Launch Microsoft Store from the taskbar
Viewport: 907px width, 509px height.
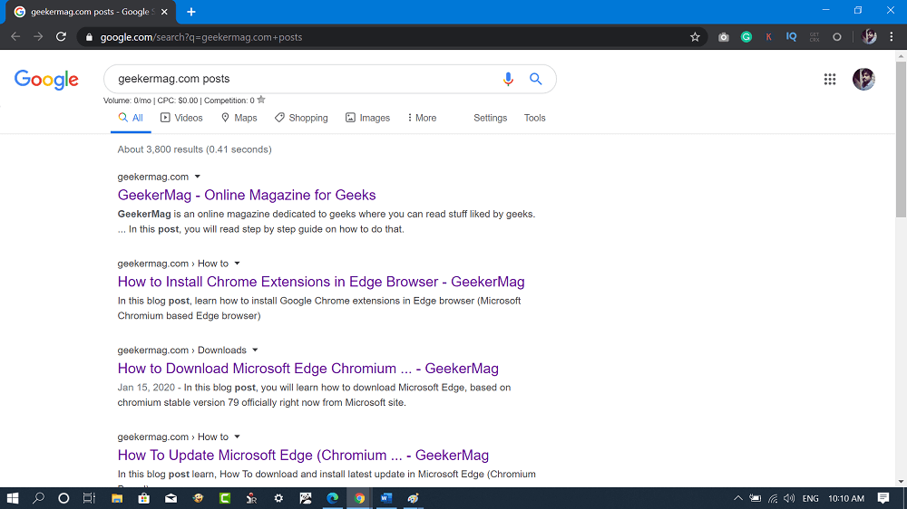click(143, 498)
